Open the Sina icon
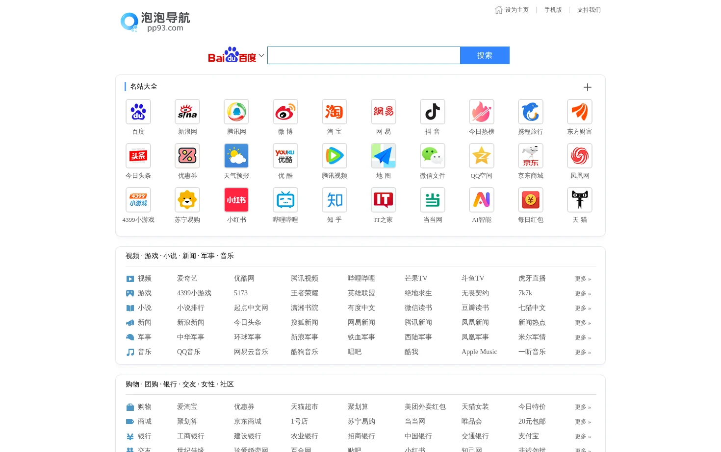 click(x=187, y=112)
